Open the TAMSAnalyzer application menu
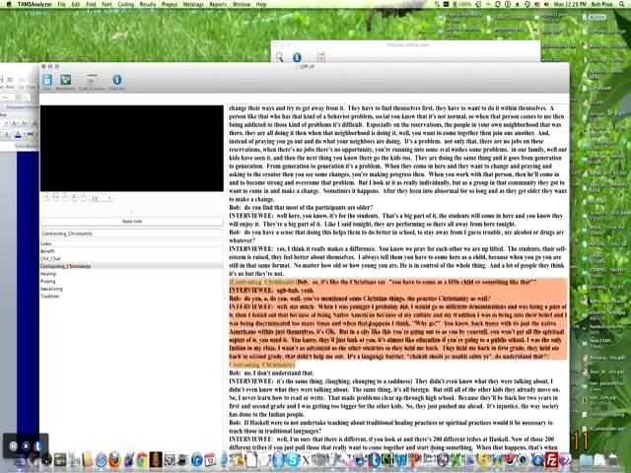This screenshot has width=631, height=473. [x=35, y=4]
